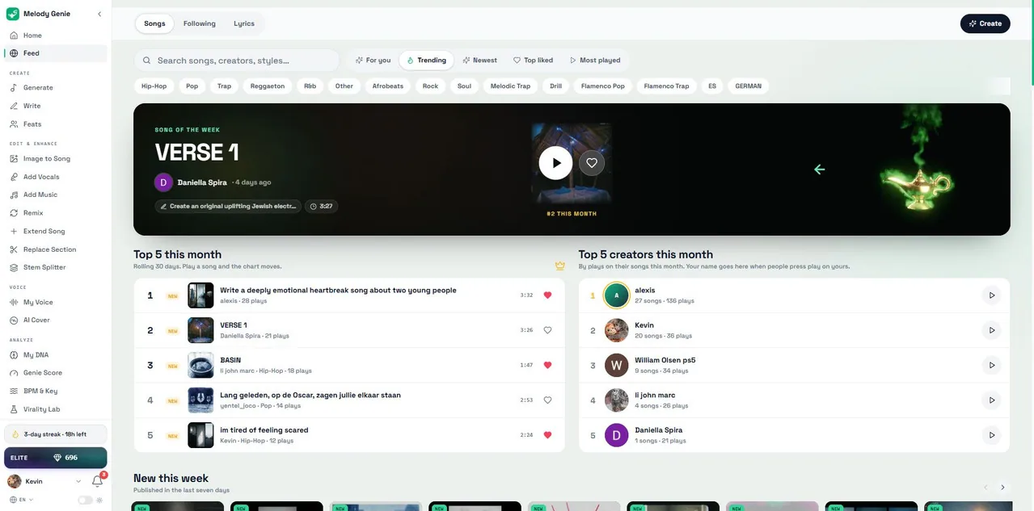Play the Song of the Week
The height and width of the screenshot is (511, 1034).
click(x=556, y=163)
